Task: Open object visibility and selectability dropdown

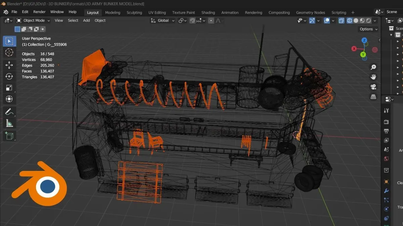Action: (x=302, y=20)
